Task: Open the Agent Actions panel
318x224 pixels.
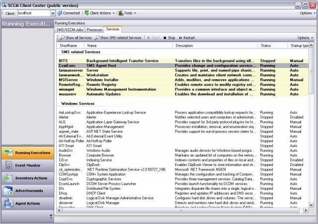Action: 28,204
